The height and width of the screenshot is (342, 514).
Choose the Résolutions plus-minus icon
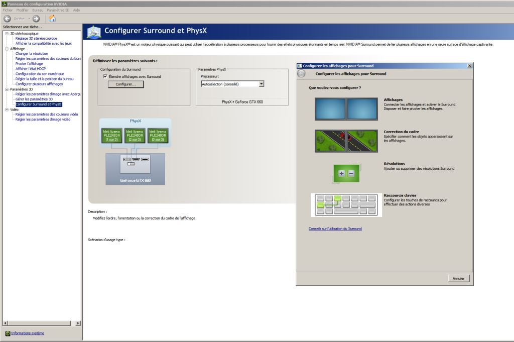[346, 173]
